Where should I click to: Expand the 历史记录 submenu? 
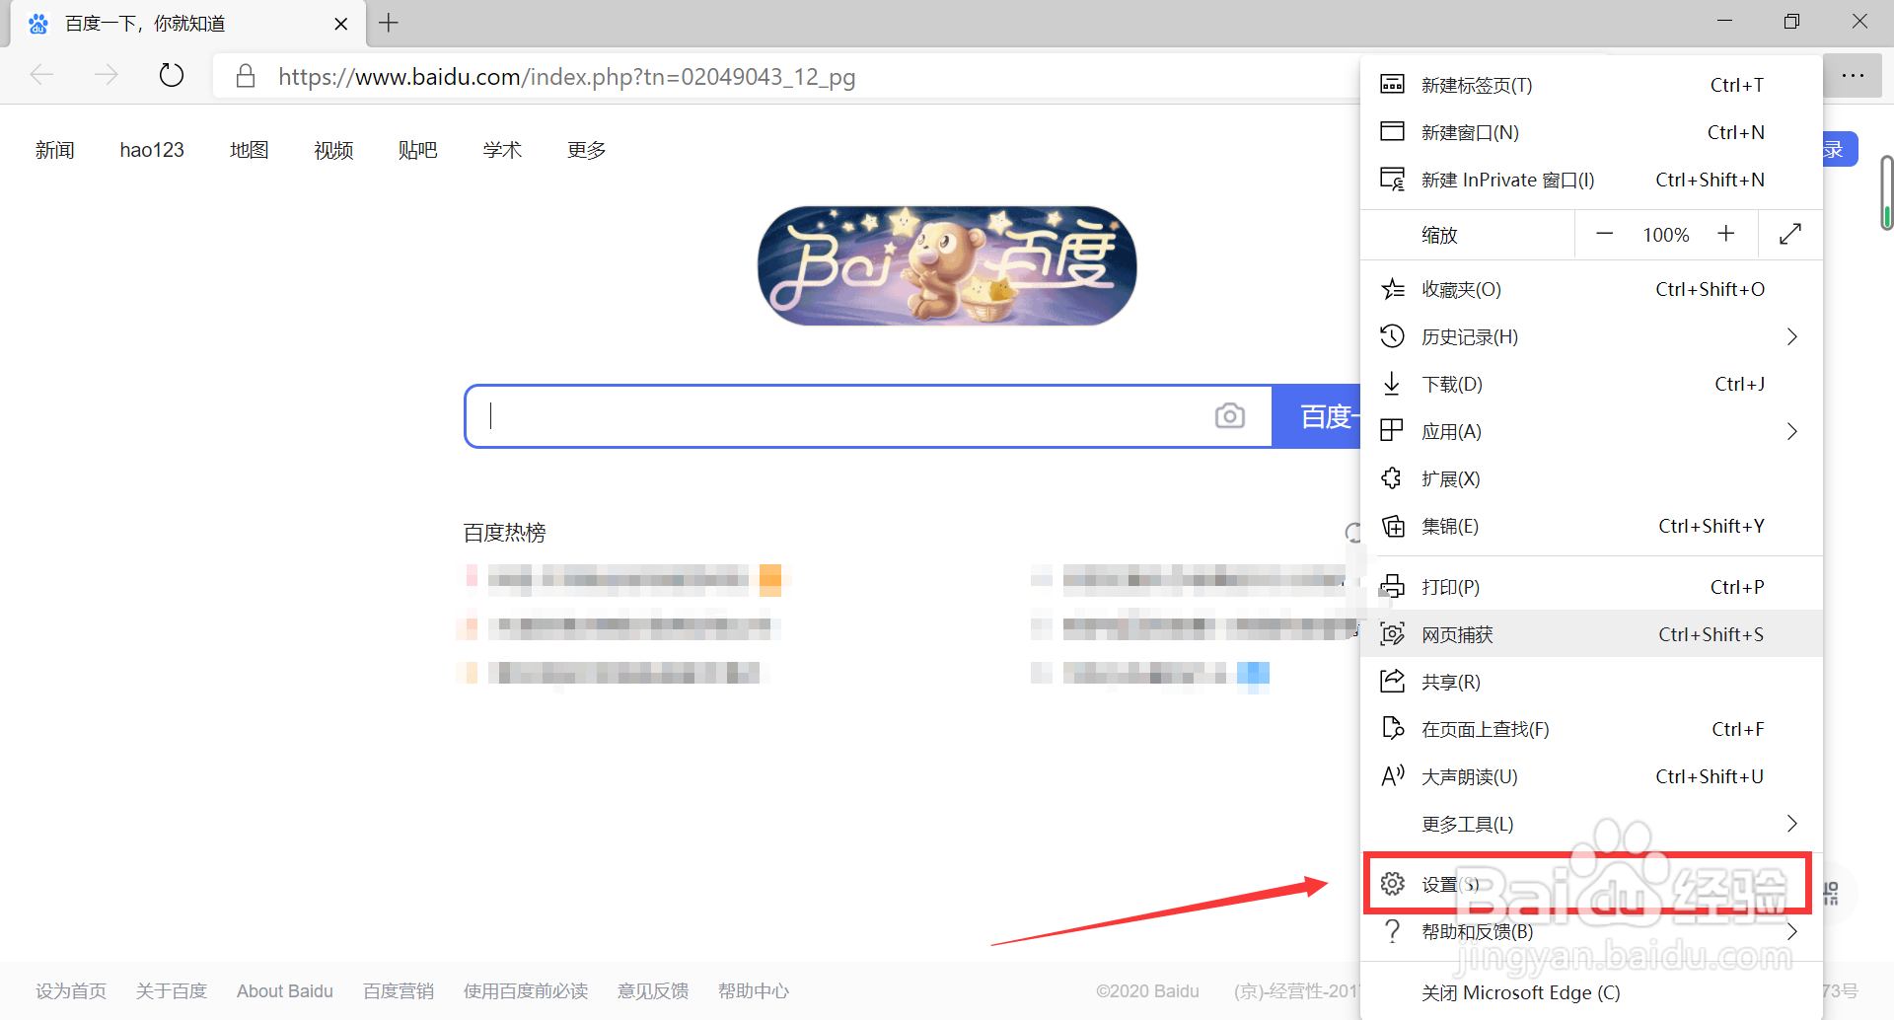[1792, 336]
